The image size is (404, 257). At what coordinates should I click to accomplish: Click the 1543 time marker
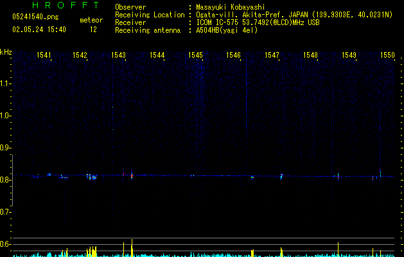pos(119,55)
